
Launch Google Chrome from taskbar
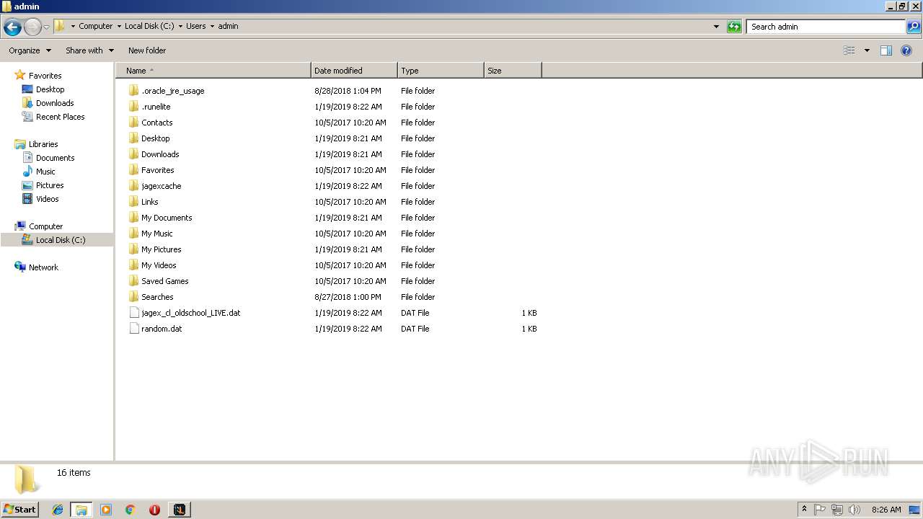coord(131,510)
